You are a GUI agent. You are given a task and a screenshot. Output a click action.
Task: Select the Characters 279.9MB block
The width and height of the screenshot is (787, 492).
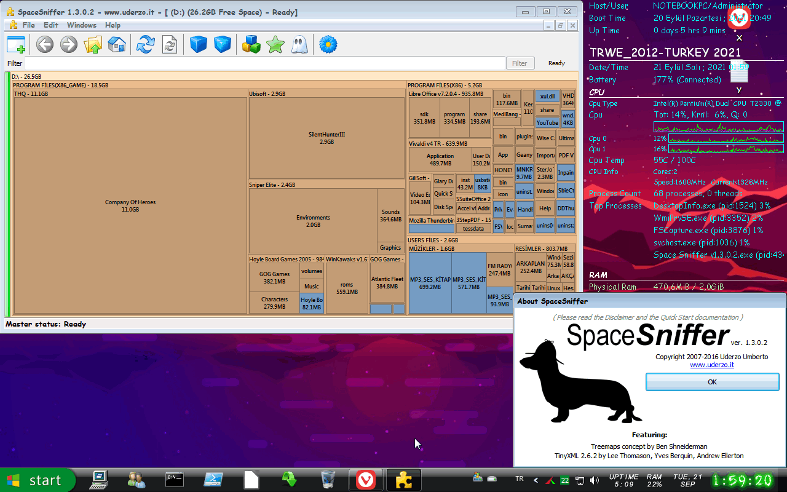274,303
